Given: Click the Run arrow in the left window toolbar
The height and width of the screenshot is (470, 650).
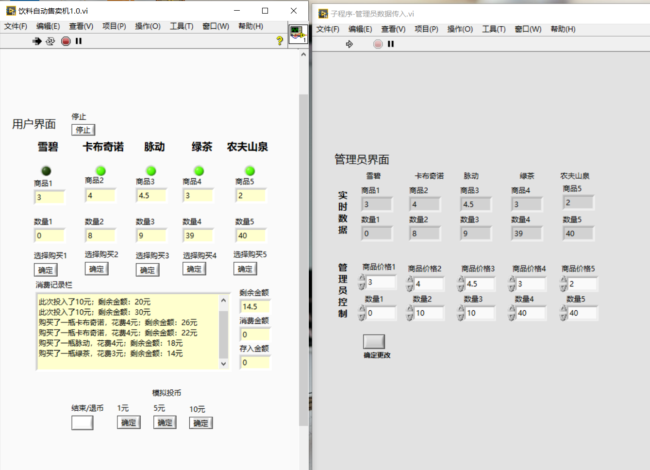Looking at the screenshot, I should 37,41.
